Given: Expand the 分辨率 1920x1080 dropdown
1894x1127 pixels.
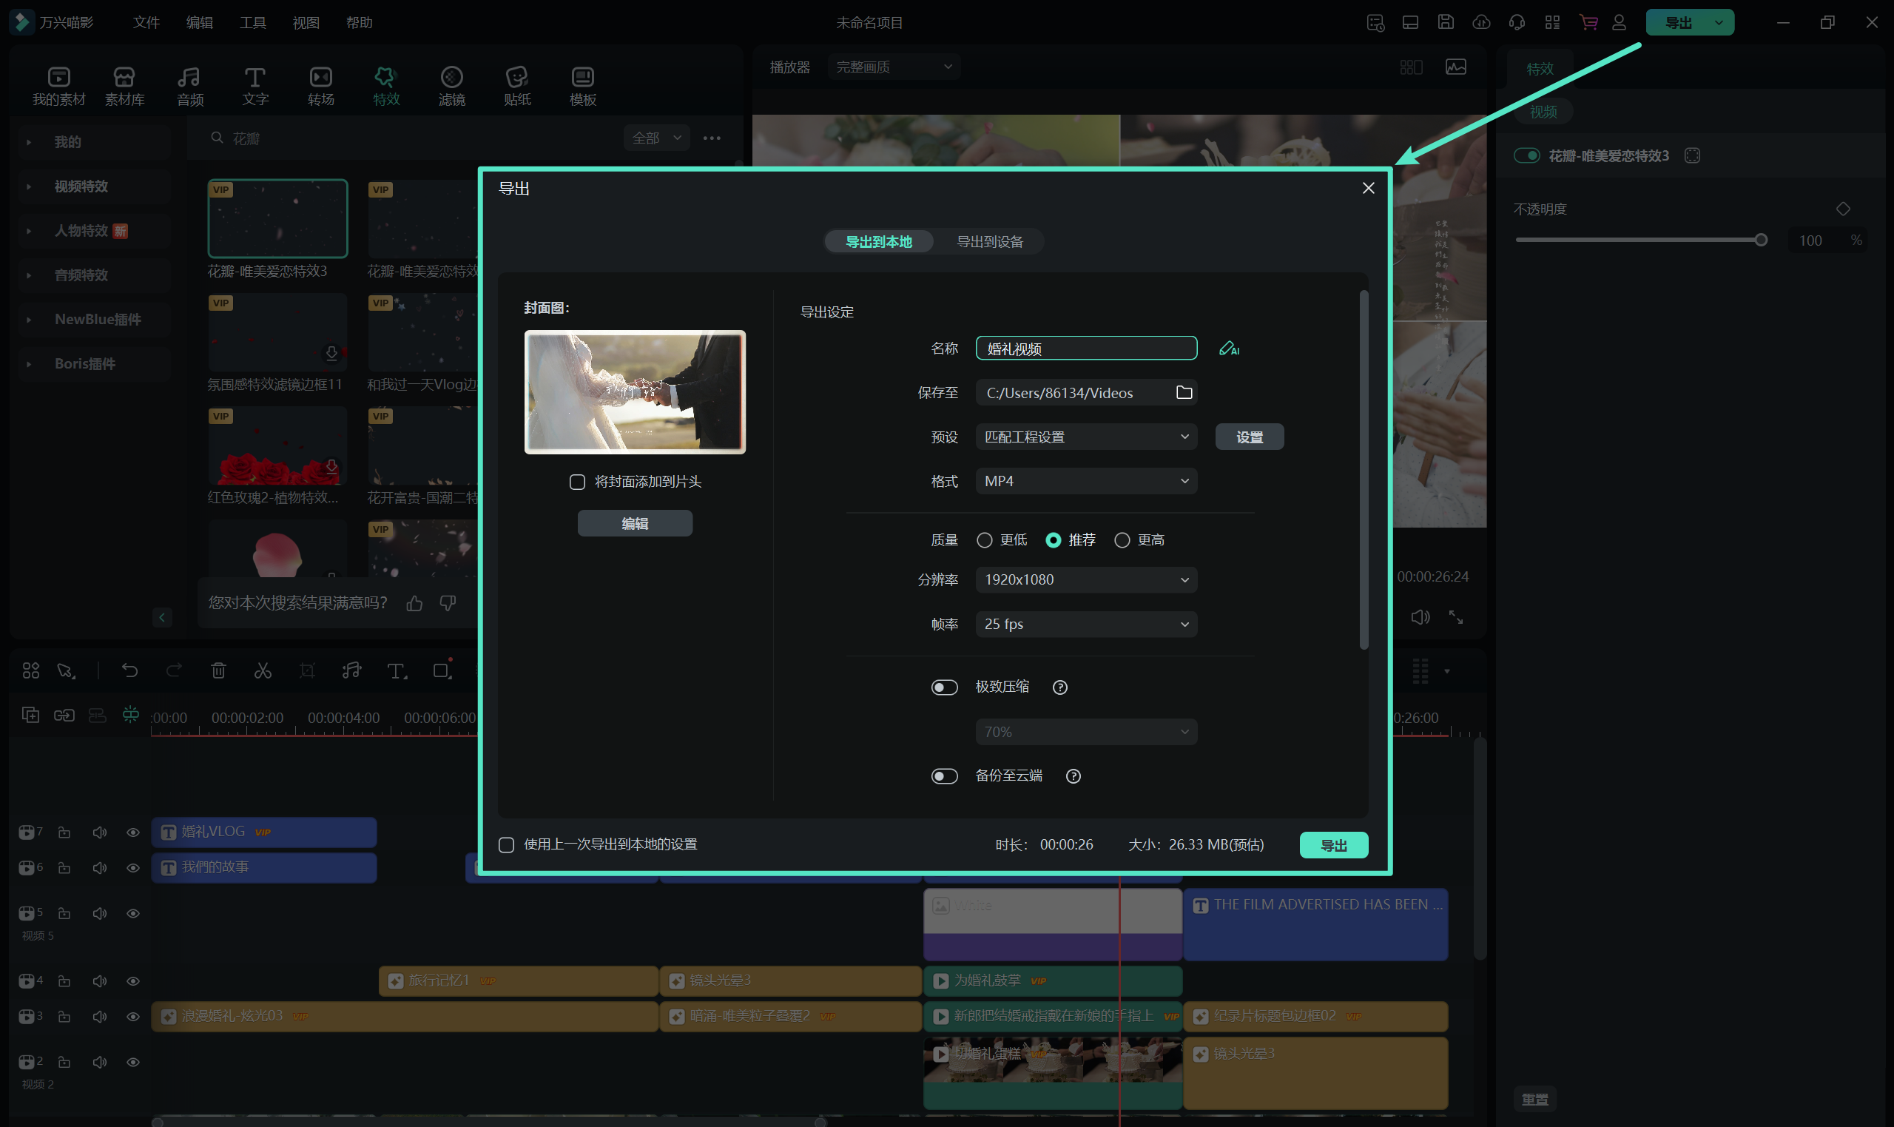Looking at the screenshot, I should [x=1085, y=580].
